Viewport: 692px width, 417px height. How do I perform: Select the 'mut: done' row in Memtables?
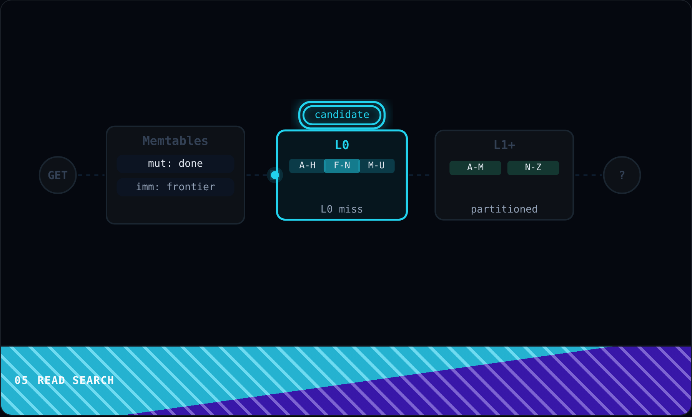(x=175, y=164)
